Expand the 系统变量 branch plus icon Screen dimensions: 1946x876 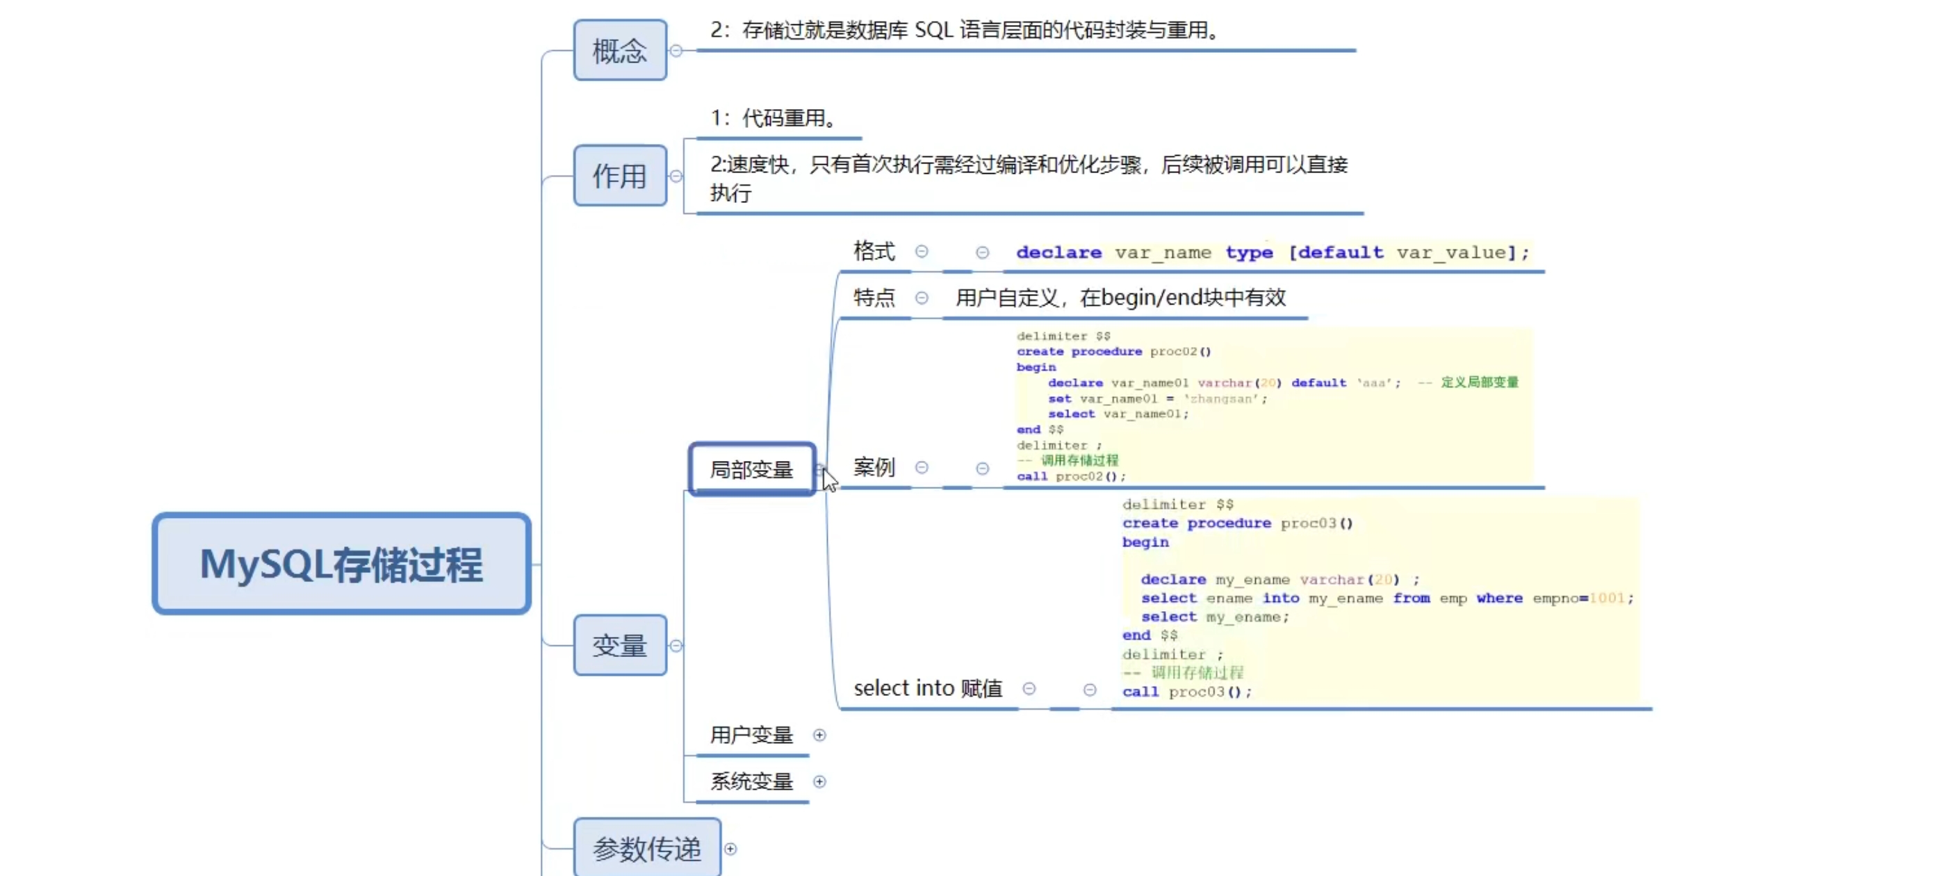click(819, 781)
